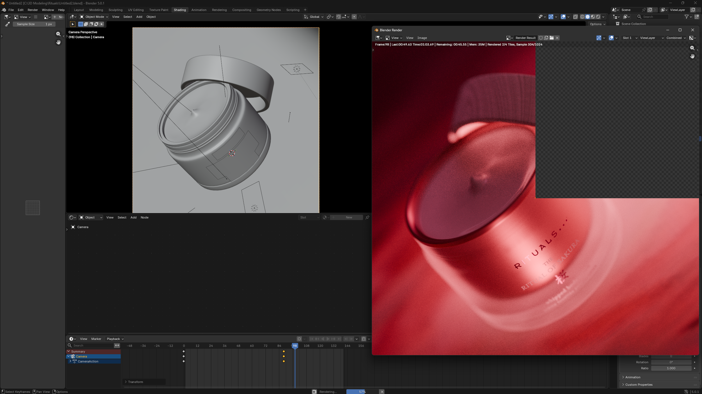Click the outliner Search field

tap(652, 17)
